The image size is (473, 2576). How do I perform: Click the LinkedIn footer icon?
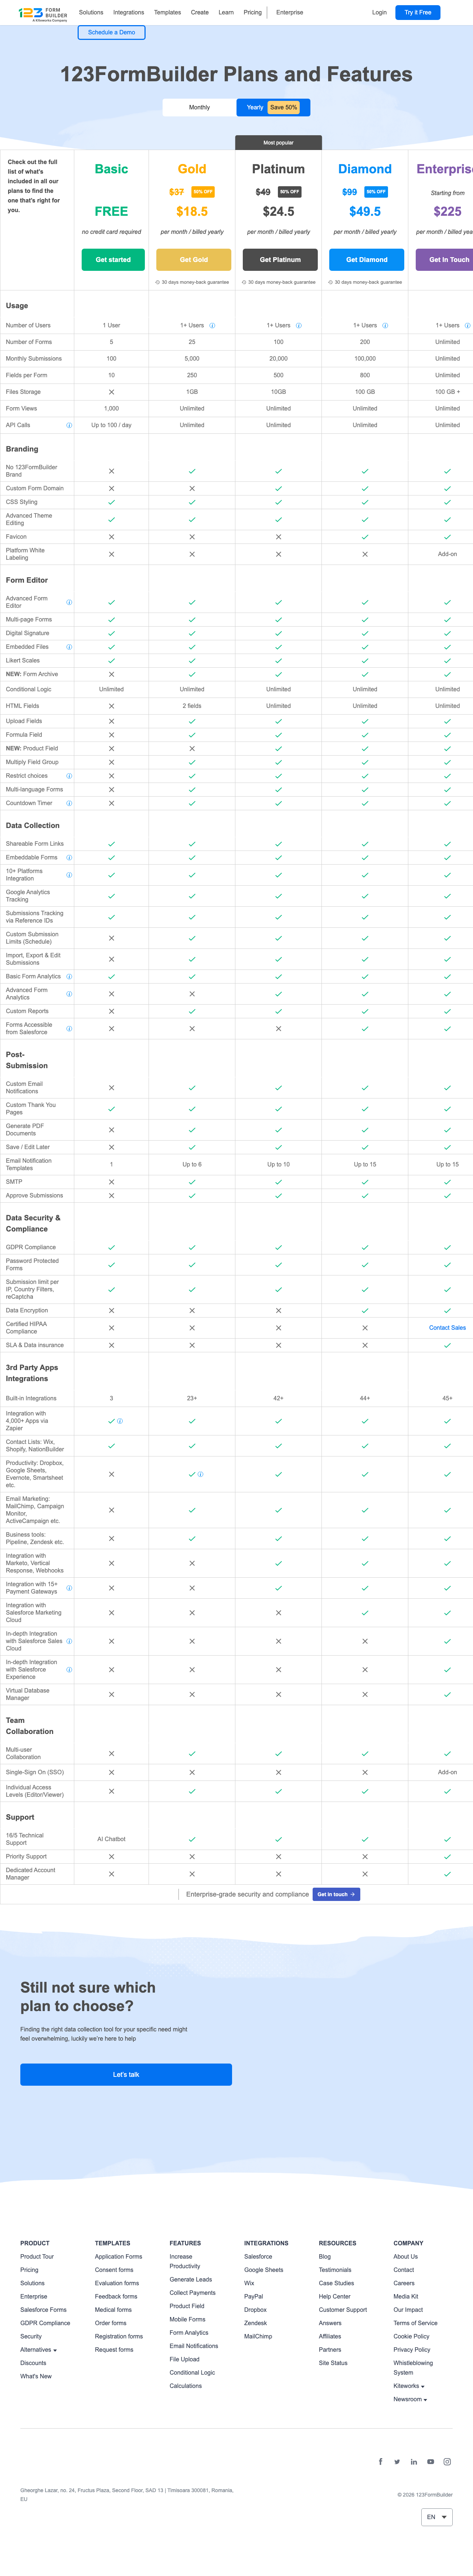tap(414, 2462)
